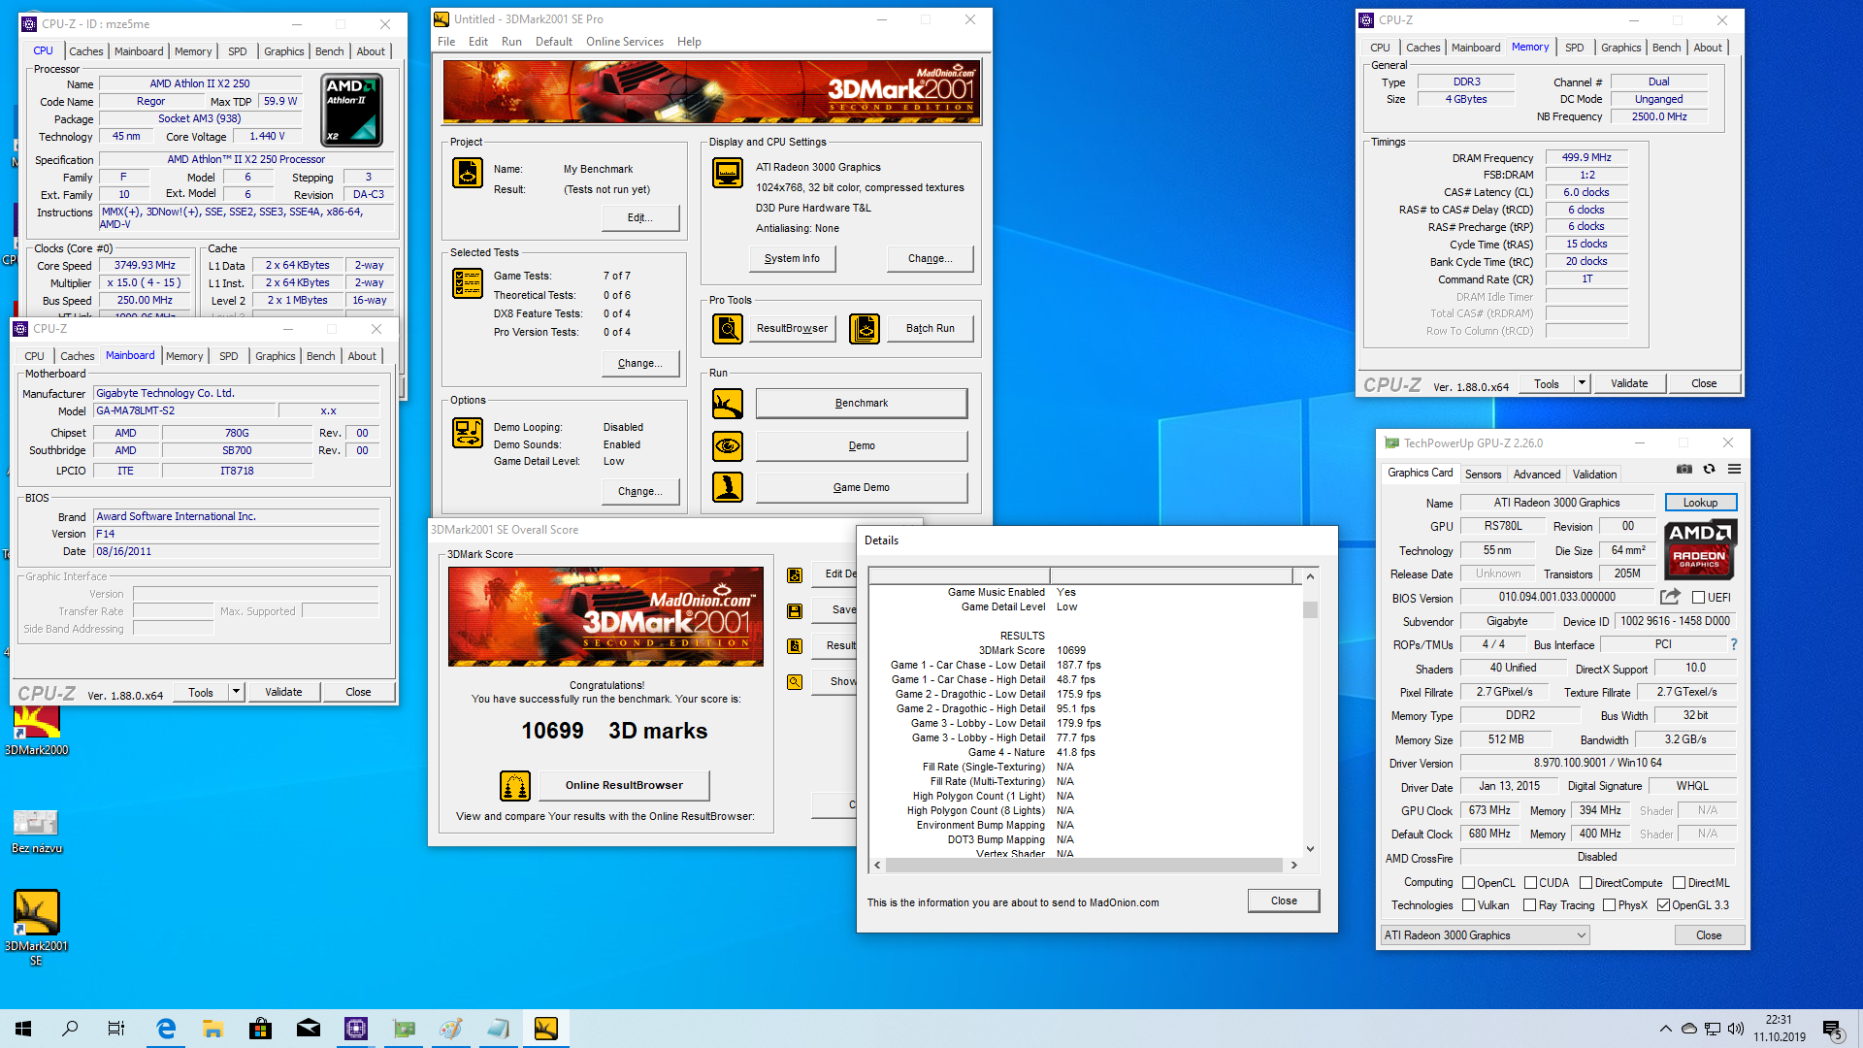Click the System Info button in 3DMark2001
Viewport: 1863px width, 1048px height.
[x=792, y=259]
